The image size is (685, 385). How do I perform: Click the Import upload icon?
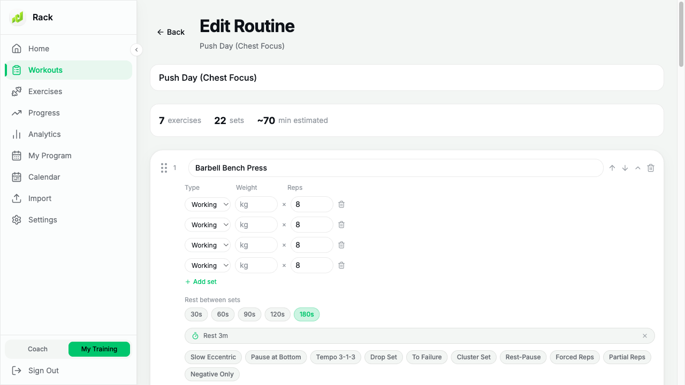[x=17, y=198]
